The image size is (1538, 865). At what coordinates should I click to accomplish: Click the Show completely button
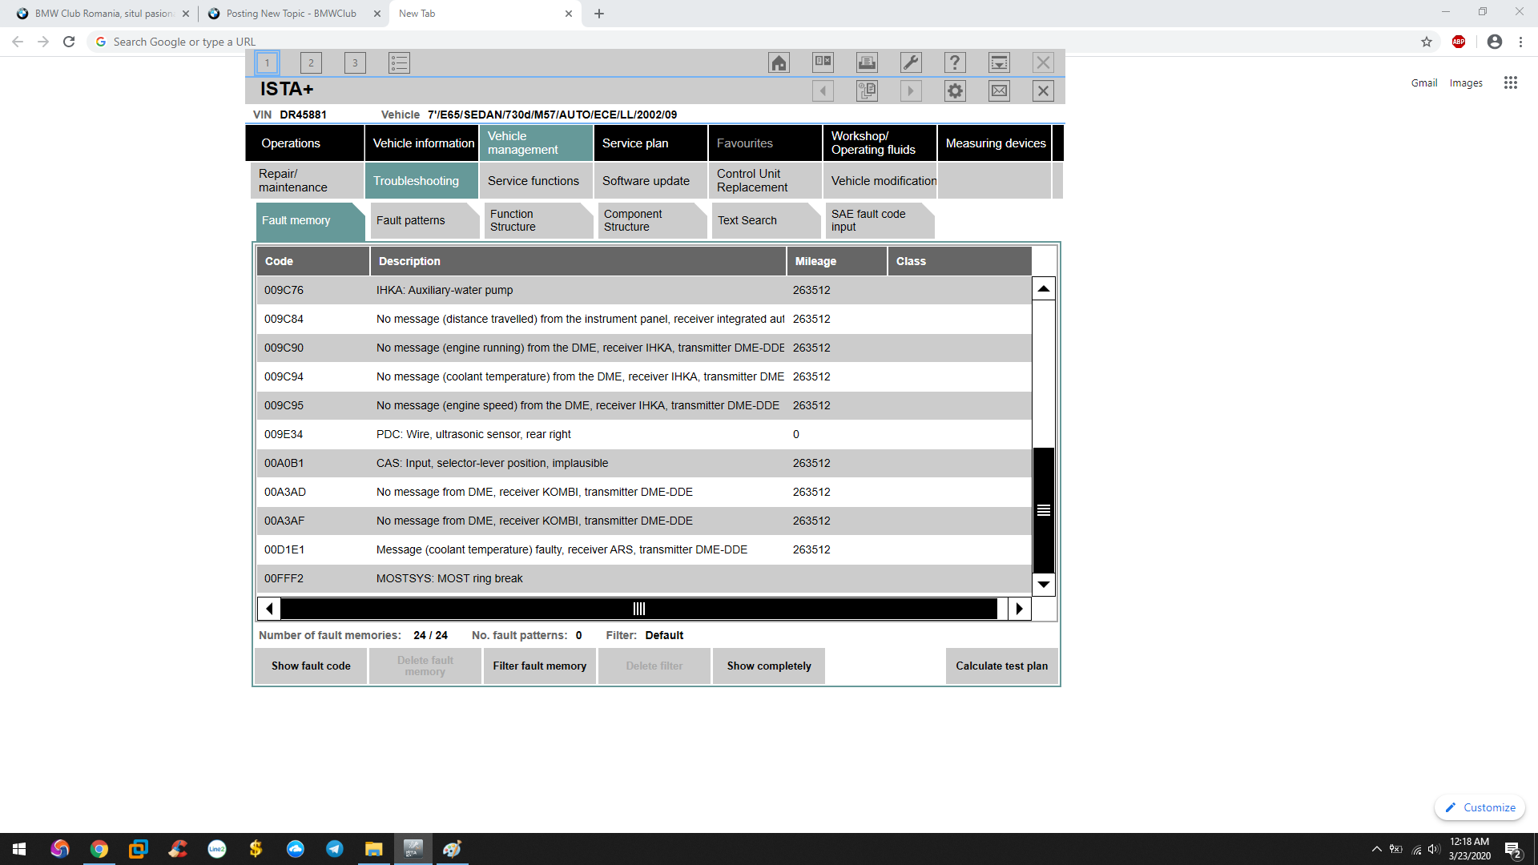click(769, 666)
